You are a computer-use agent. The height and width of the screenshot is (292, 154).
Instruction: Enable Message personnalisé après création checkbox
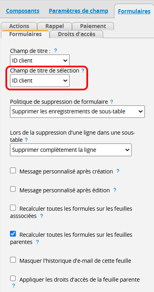click(13, 171)
